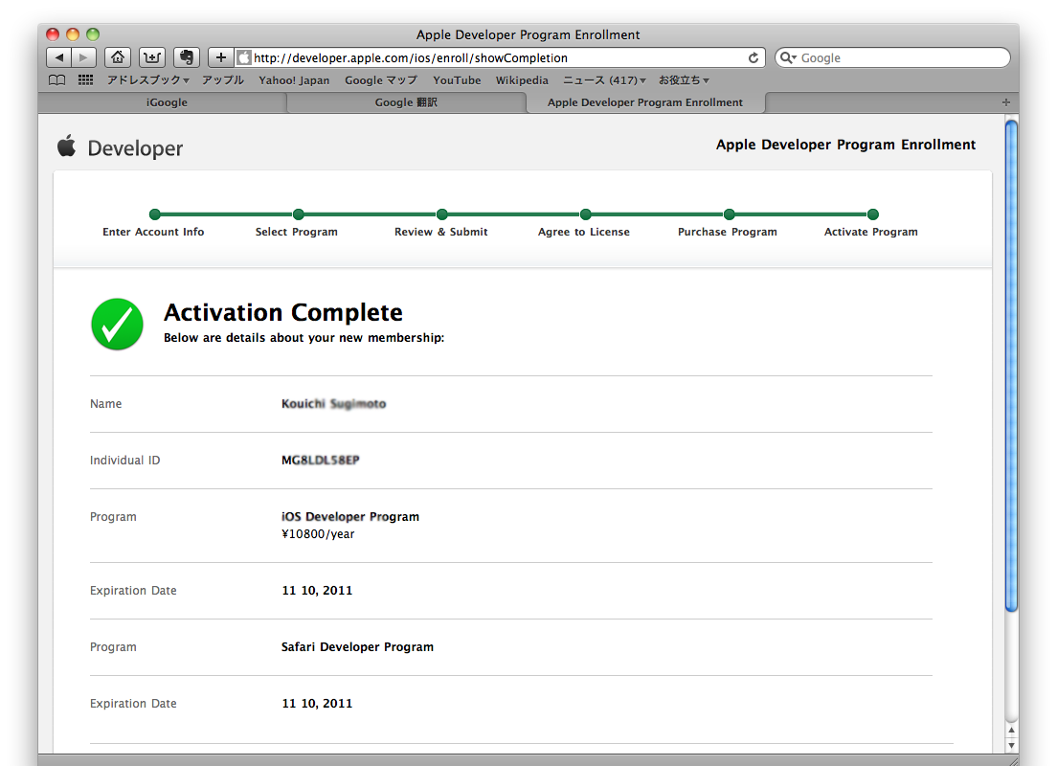The height and width of the screenshot is (766, 1057).
Task: Click the Evernote elephant toolbar icon
Action: tap(187, 57)
